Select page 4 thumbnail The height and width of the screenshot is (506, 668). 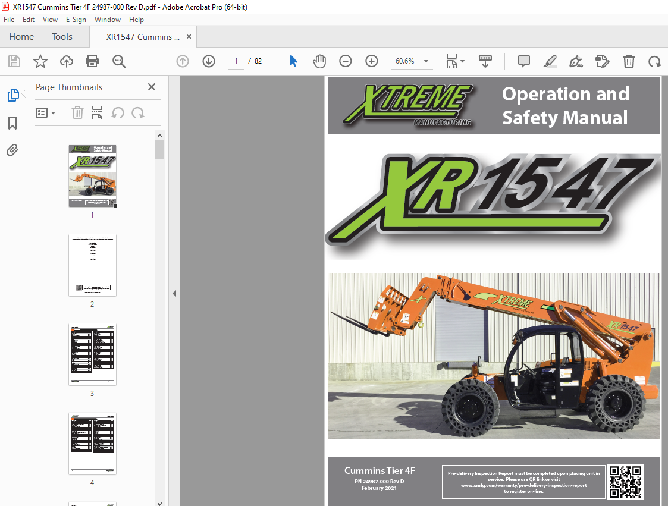[92, 443]
